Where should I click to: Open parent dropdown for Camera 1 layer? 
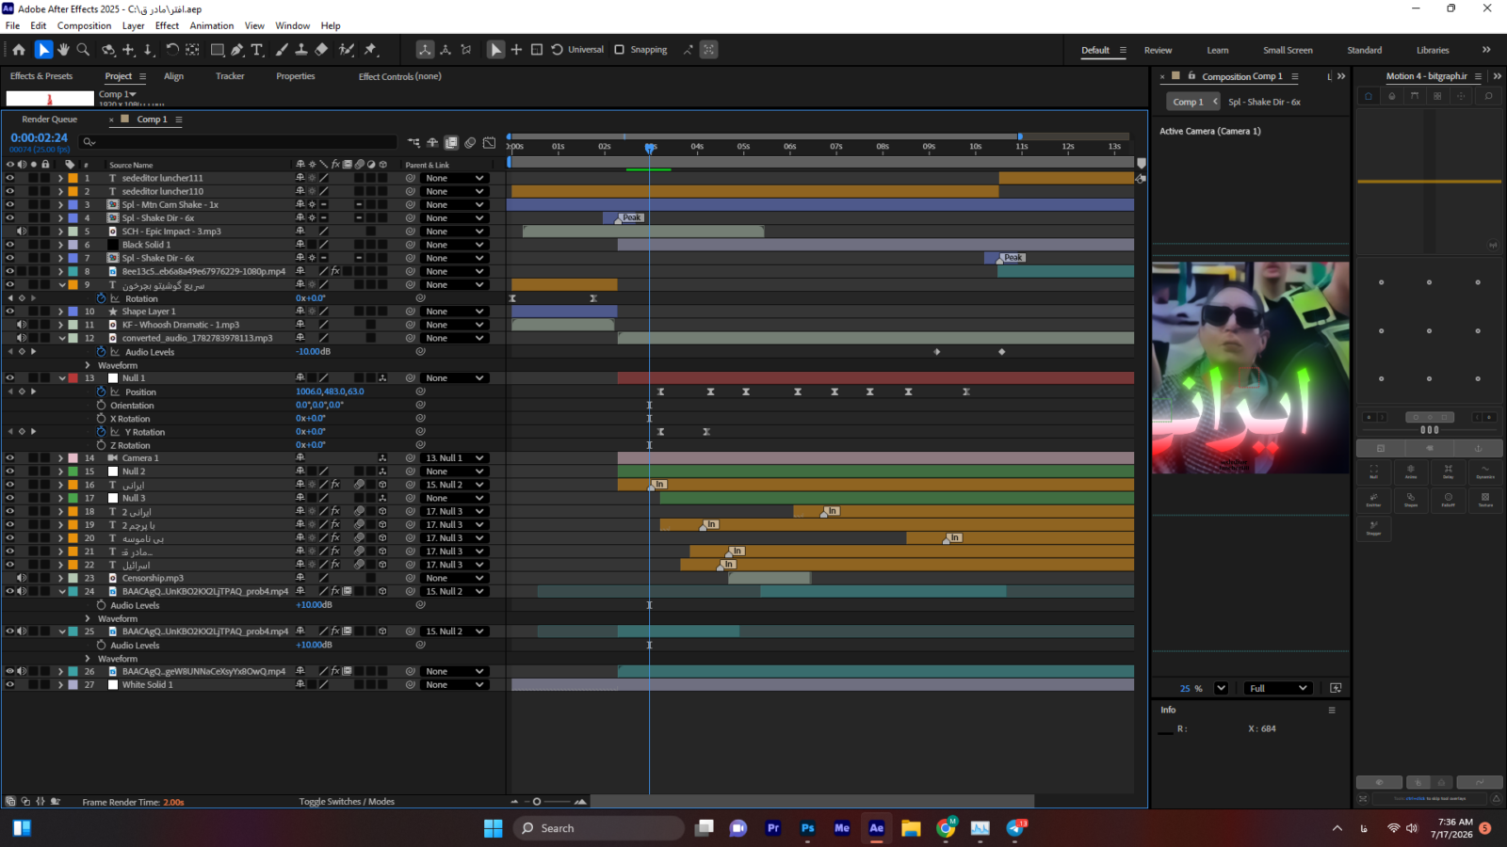(x=455, y=458)
